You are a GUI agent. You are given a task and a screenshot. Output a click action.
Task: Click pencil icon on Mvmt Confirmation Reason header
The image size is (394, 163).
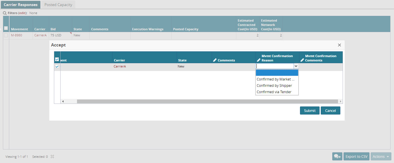258,60
